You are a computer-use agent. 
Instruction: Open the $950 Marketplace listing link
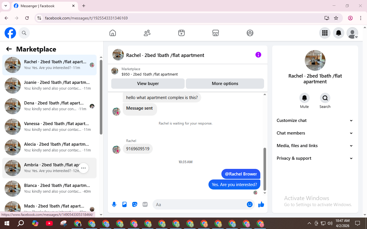pos(149,74)
